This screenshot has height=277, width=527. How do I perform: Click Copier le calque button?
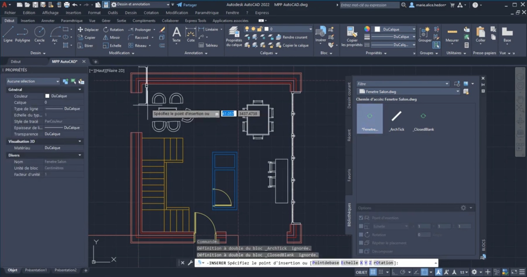tap(292, 45)
